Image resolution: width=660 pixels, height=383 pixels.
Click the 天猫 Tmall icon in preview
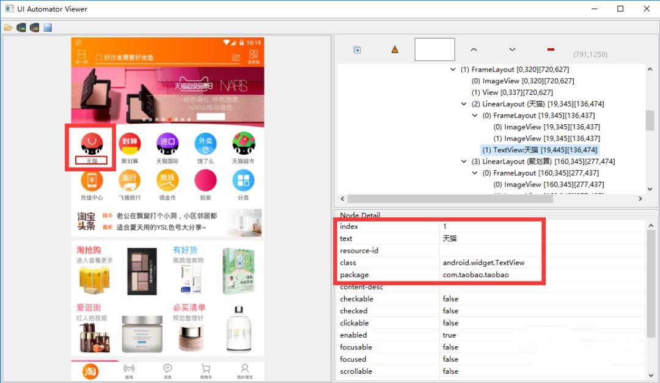tap(92, 144)
